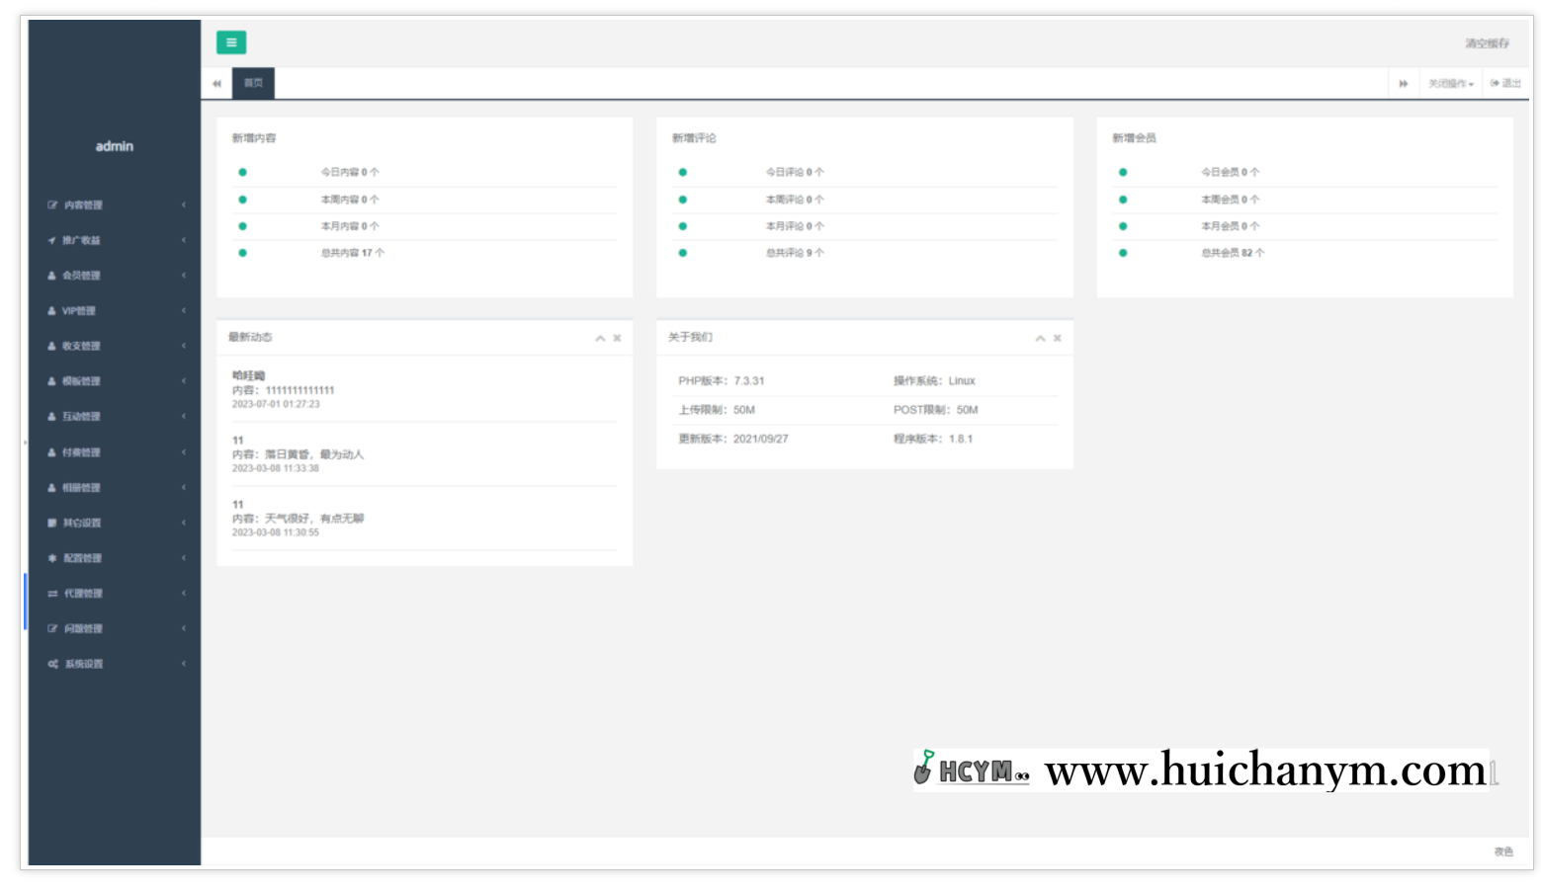Screen dimensions: 1541x893
Task: Click the 退出 logout button
Action: (1505, 84)
